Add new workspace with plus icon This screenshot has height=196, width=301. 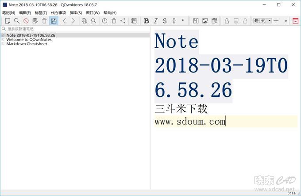276,21
